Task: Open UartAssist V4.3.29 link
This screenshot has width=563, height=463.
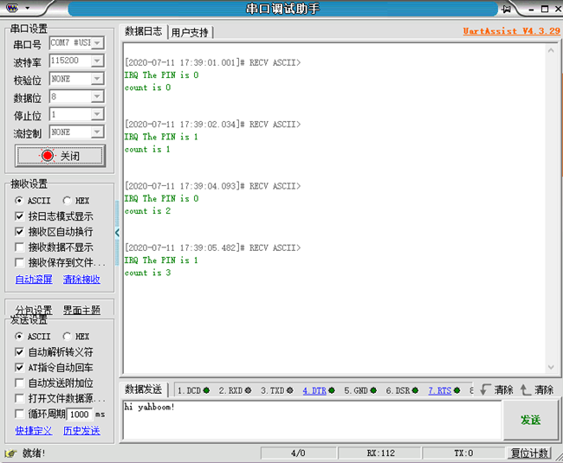Action: pyautogui.click(x=511, y=31)
